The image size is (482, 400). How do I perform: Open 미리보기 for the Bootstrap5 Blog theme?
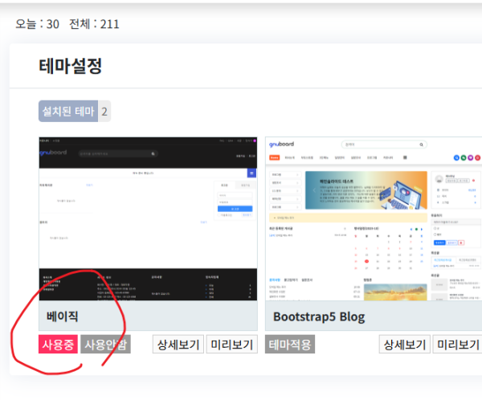click(x=458, y=345)
